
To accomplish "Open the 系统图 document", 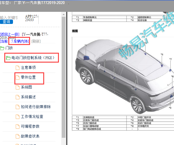I will (x=27, y=87).
